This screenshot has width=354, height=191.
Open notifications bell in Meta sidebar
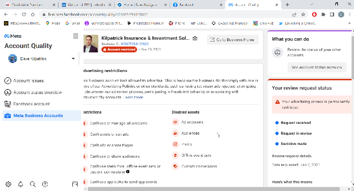(21, 184)
